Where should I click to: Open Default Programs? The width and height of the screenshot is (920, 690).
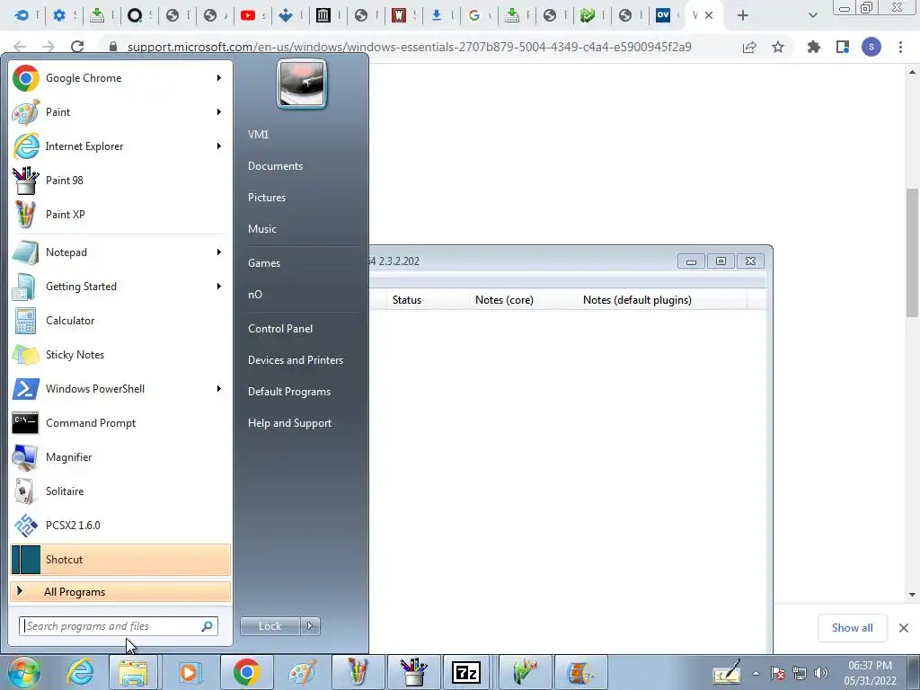tap(288, 392)
